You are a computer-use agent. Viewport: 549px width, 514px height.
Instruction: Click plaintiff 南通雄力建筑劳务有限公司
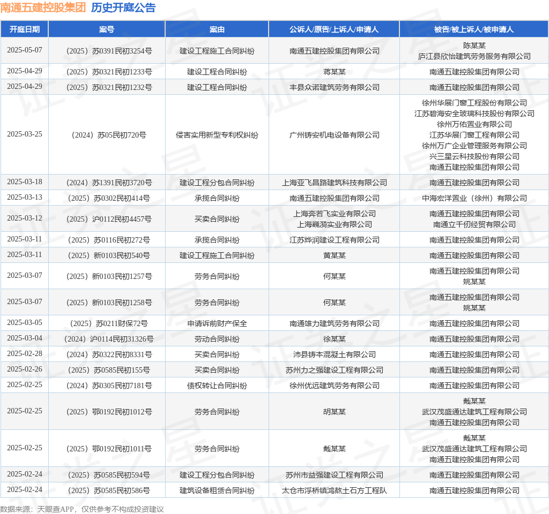tap(335, 324)
